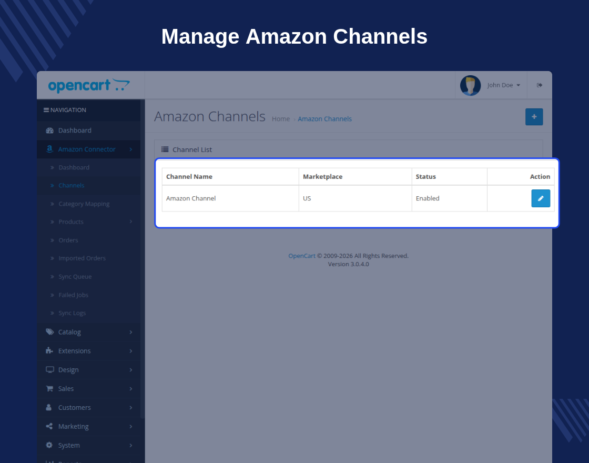Open the main Dashboard menu item

[x=89, y=130]
